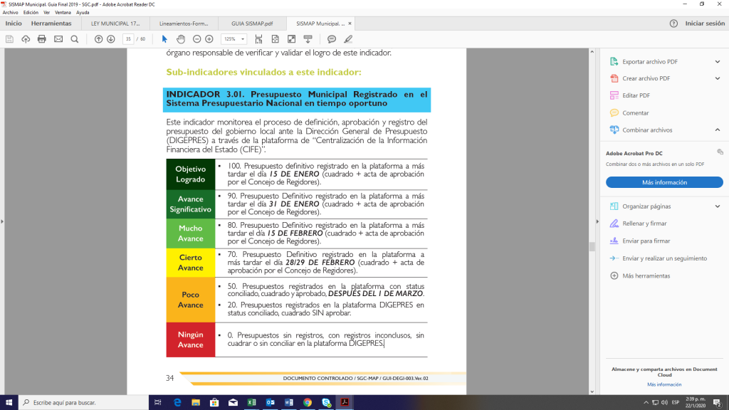Add a comment with speech bubble icon
Viewport: 729px width, 410px height.
coord(332,38)
